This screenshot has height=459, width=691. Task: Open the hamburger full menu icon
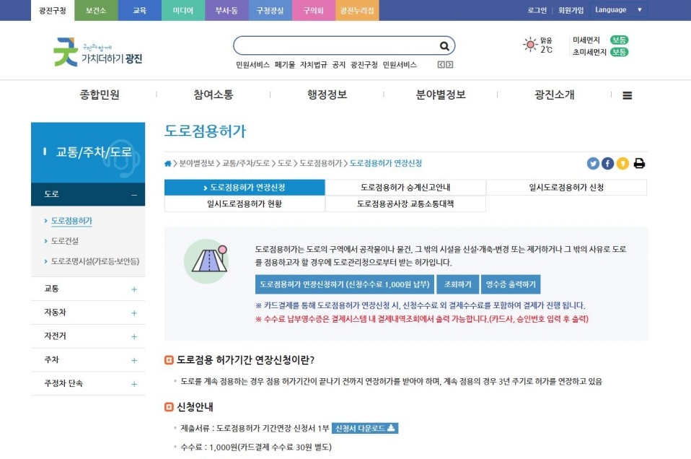627,95
